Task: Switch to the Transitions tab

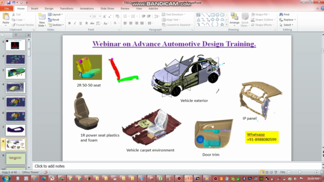Action: (66, 9)
